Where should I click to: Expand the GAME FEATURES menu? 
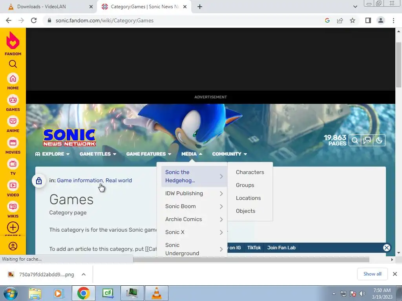click(x=149, y=154)
